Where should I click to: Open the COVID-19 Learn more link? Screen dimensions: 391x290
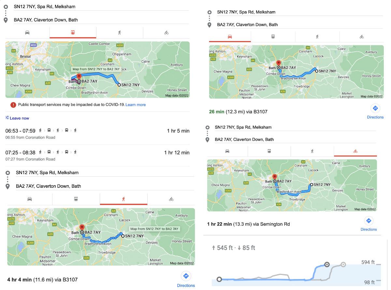136,105
